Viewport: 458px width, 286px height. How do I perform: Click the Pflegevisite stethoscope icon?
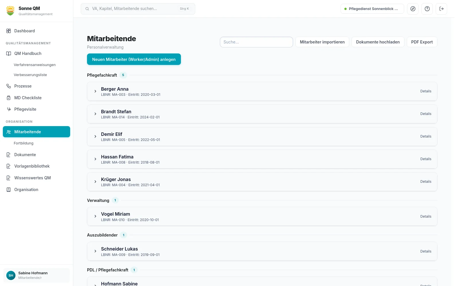pyautogui.click(x=9, y=109)
